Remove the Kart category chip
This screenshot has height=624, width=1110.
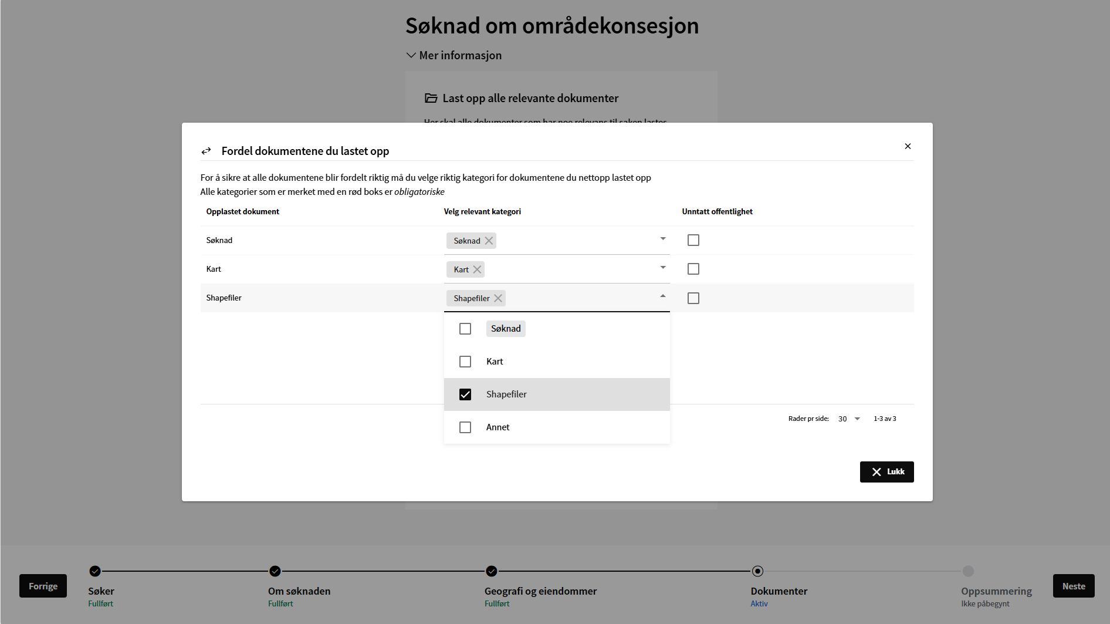tap(477, 269)
